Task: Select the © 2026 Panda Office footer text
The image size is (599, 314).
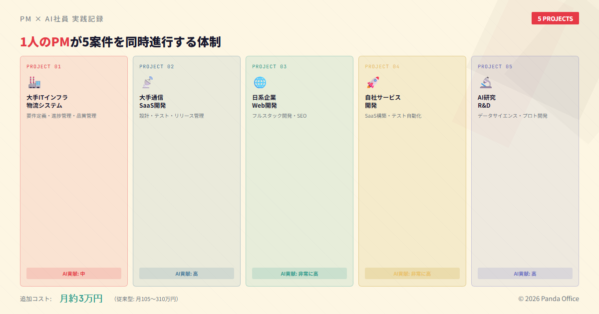Action: (549, 299)
